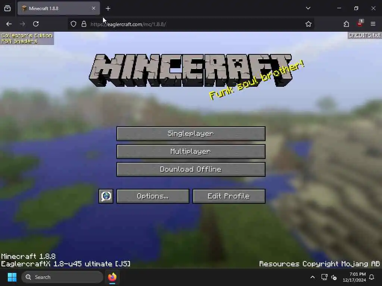Close the Minecraft 1.8.8 tab
The height and width of the screenshot is (286, 382).
94,8
